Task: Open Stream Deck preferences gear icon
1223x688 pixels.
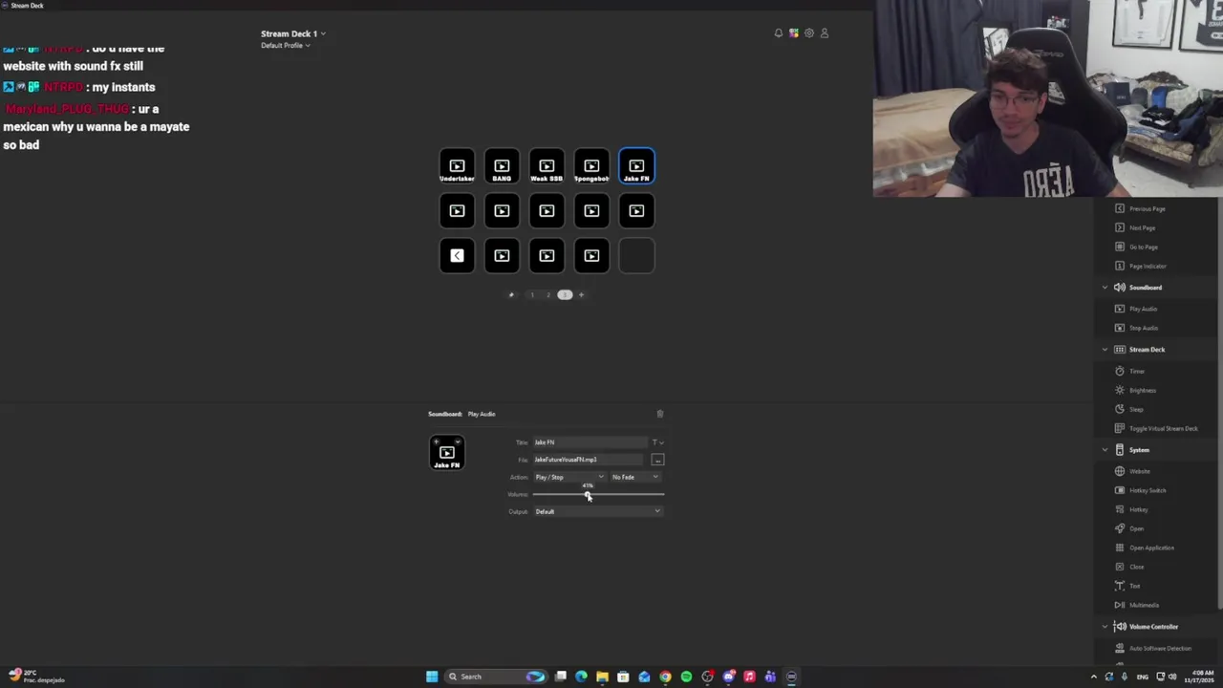Action: [809, 33]
